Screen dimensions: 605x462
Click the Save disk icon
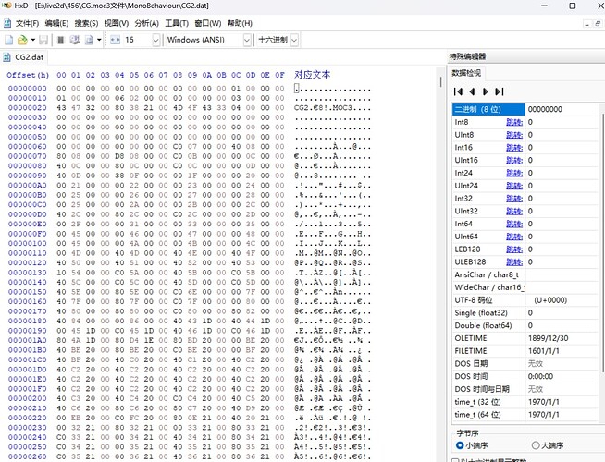(x=43, y=40)
